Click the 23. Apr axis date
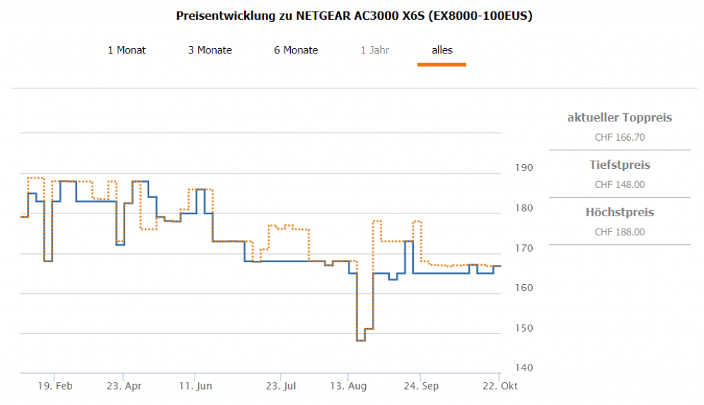This screenshot has height=405, width=704. click(x=124, y=386)
